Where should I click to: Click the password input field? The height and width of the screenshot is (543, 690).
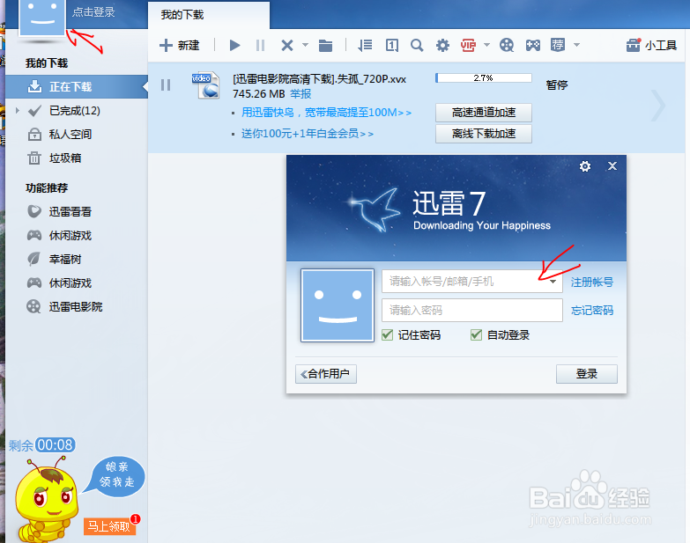click(x=471, y=310)
